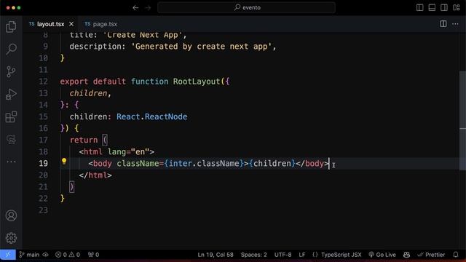Click inter.className expression on line 19
Image resolution: width=466 pixels, height=262 pixels.
(x=204, y=163)
